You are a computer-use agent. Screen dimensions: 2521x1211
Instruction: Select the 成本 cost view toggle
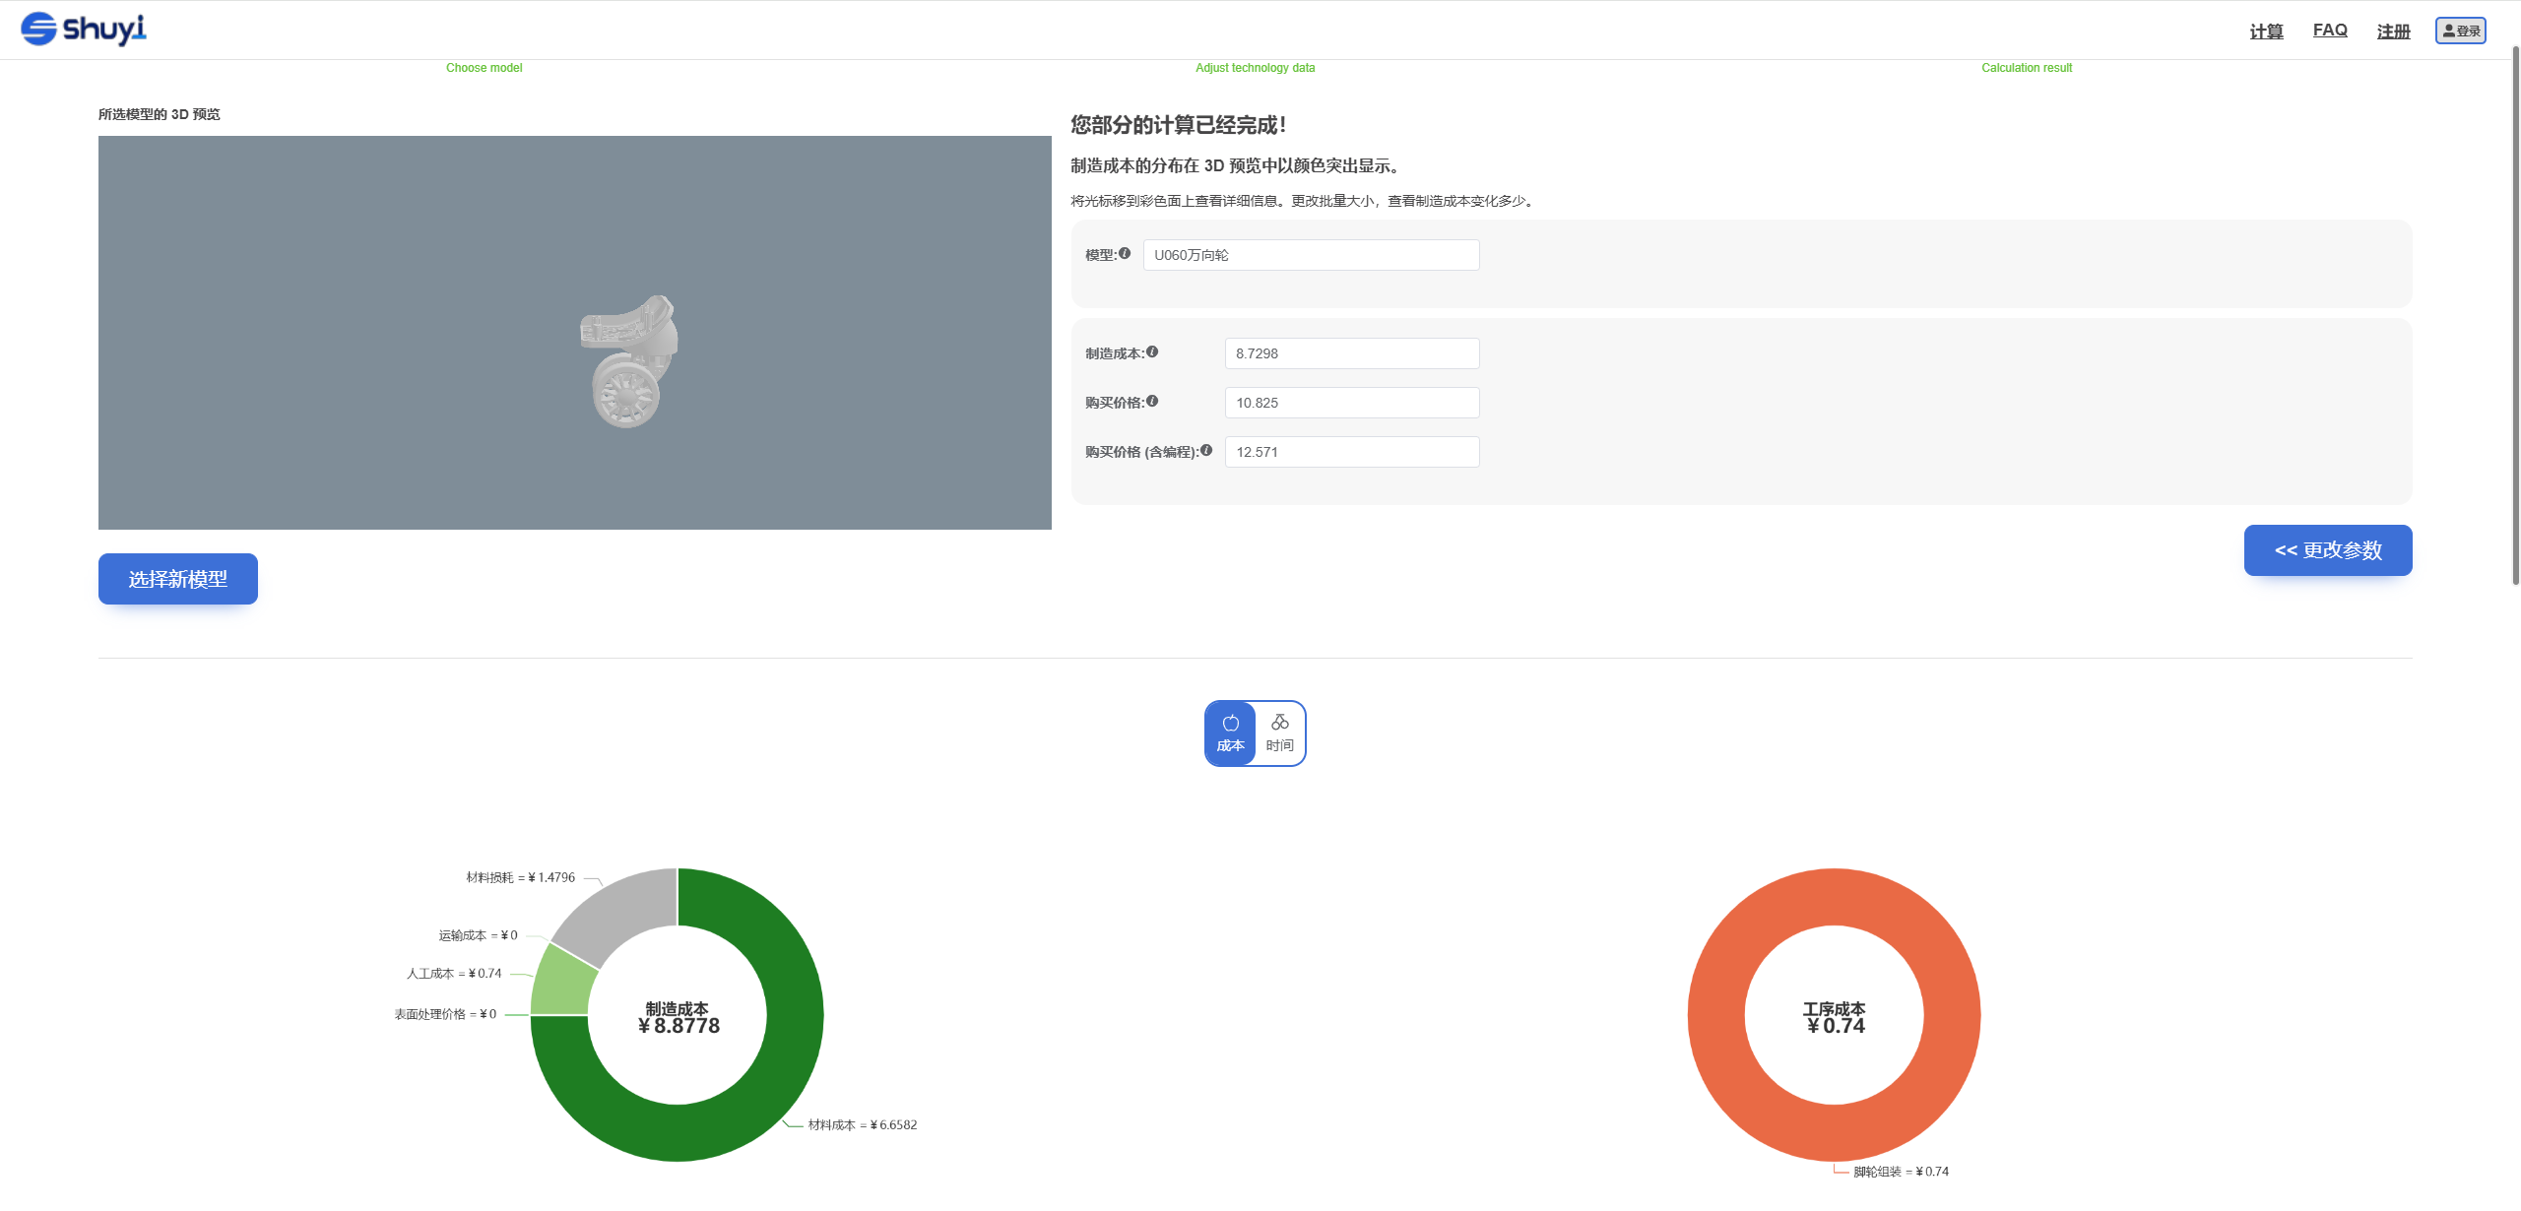[x=1230, y=733]
